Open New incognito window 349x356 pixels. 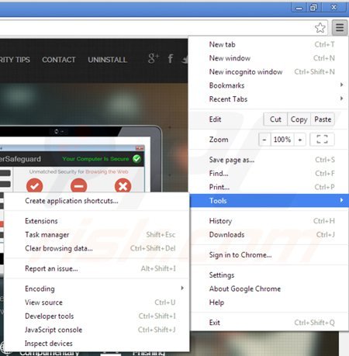point(269,72)
